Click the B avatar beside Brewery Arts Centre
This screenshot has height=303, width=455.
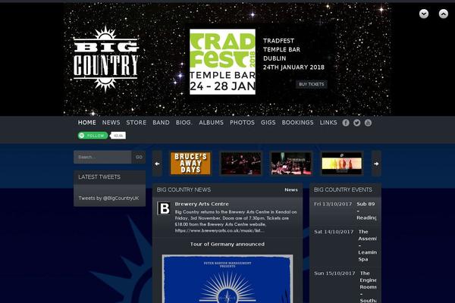click(x=164, y=208)
